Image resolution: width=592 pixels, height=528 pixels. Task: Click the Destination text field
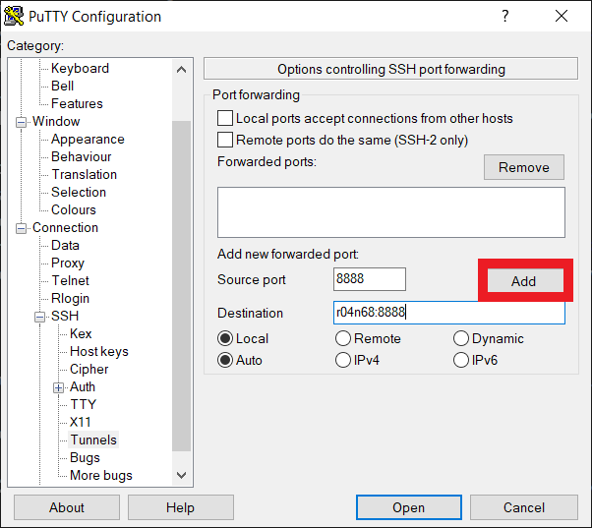click(x=448, y=313)
